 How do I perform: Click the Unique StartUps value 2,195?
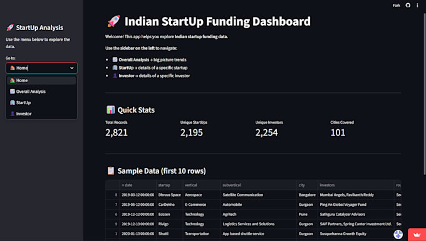pyautogui.click(x=192, y=132)
